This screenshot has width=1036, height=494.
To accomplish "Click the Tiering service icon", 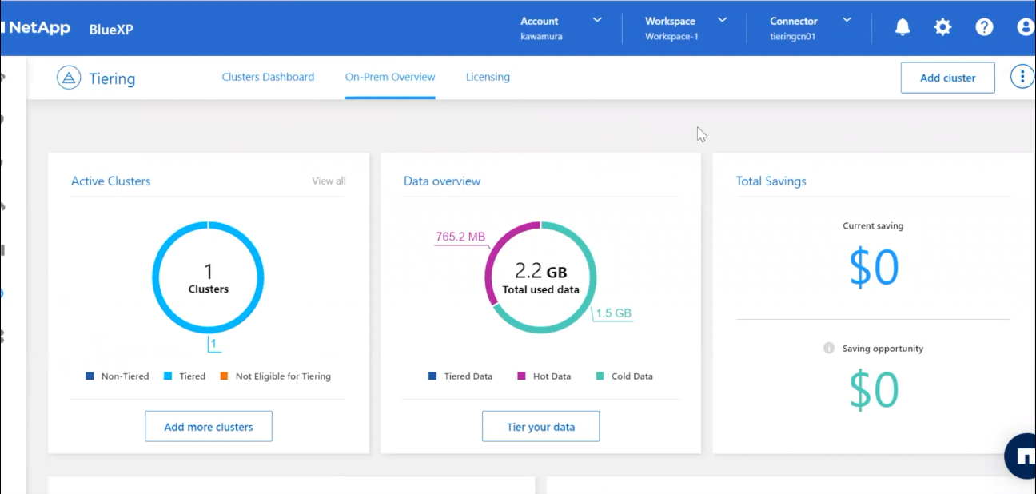I will click(69, 78).
